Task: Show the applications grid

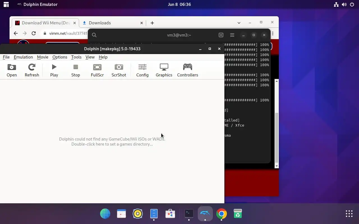Action: click(x=349, y=214)
